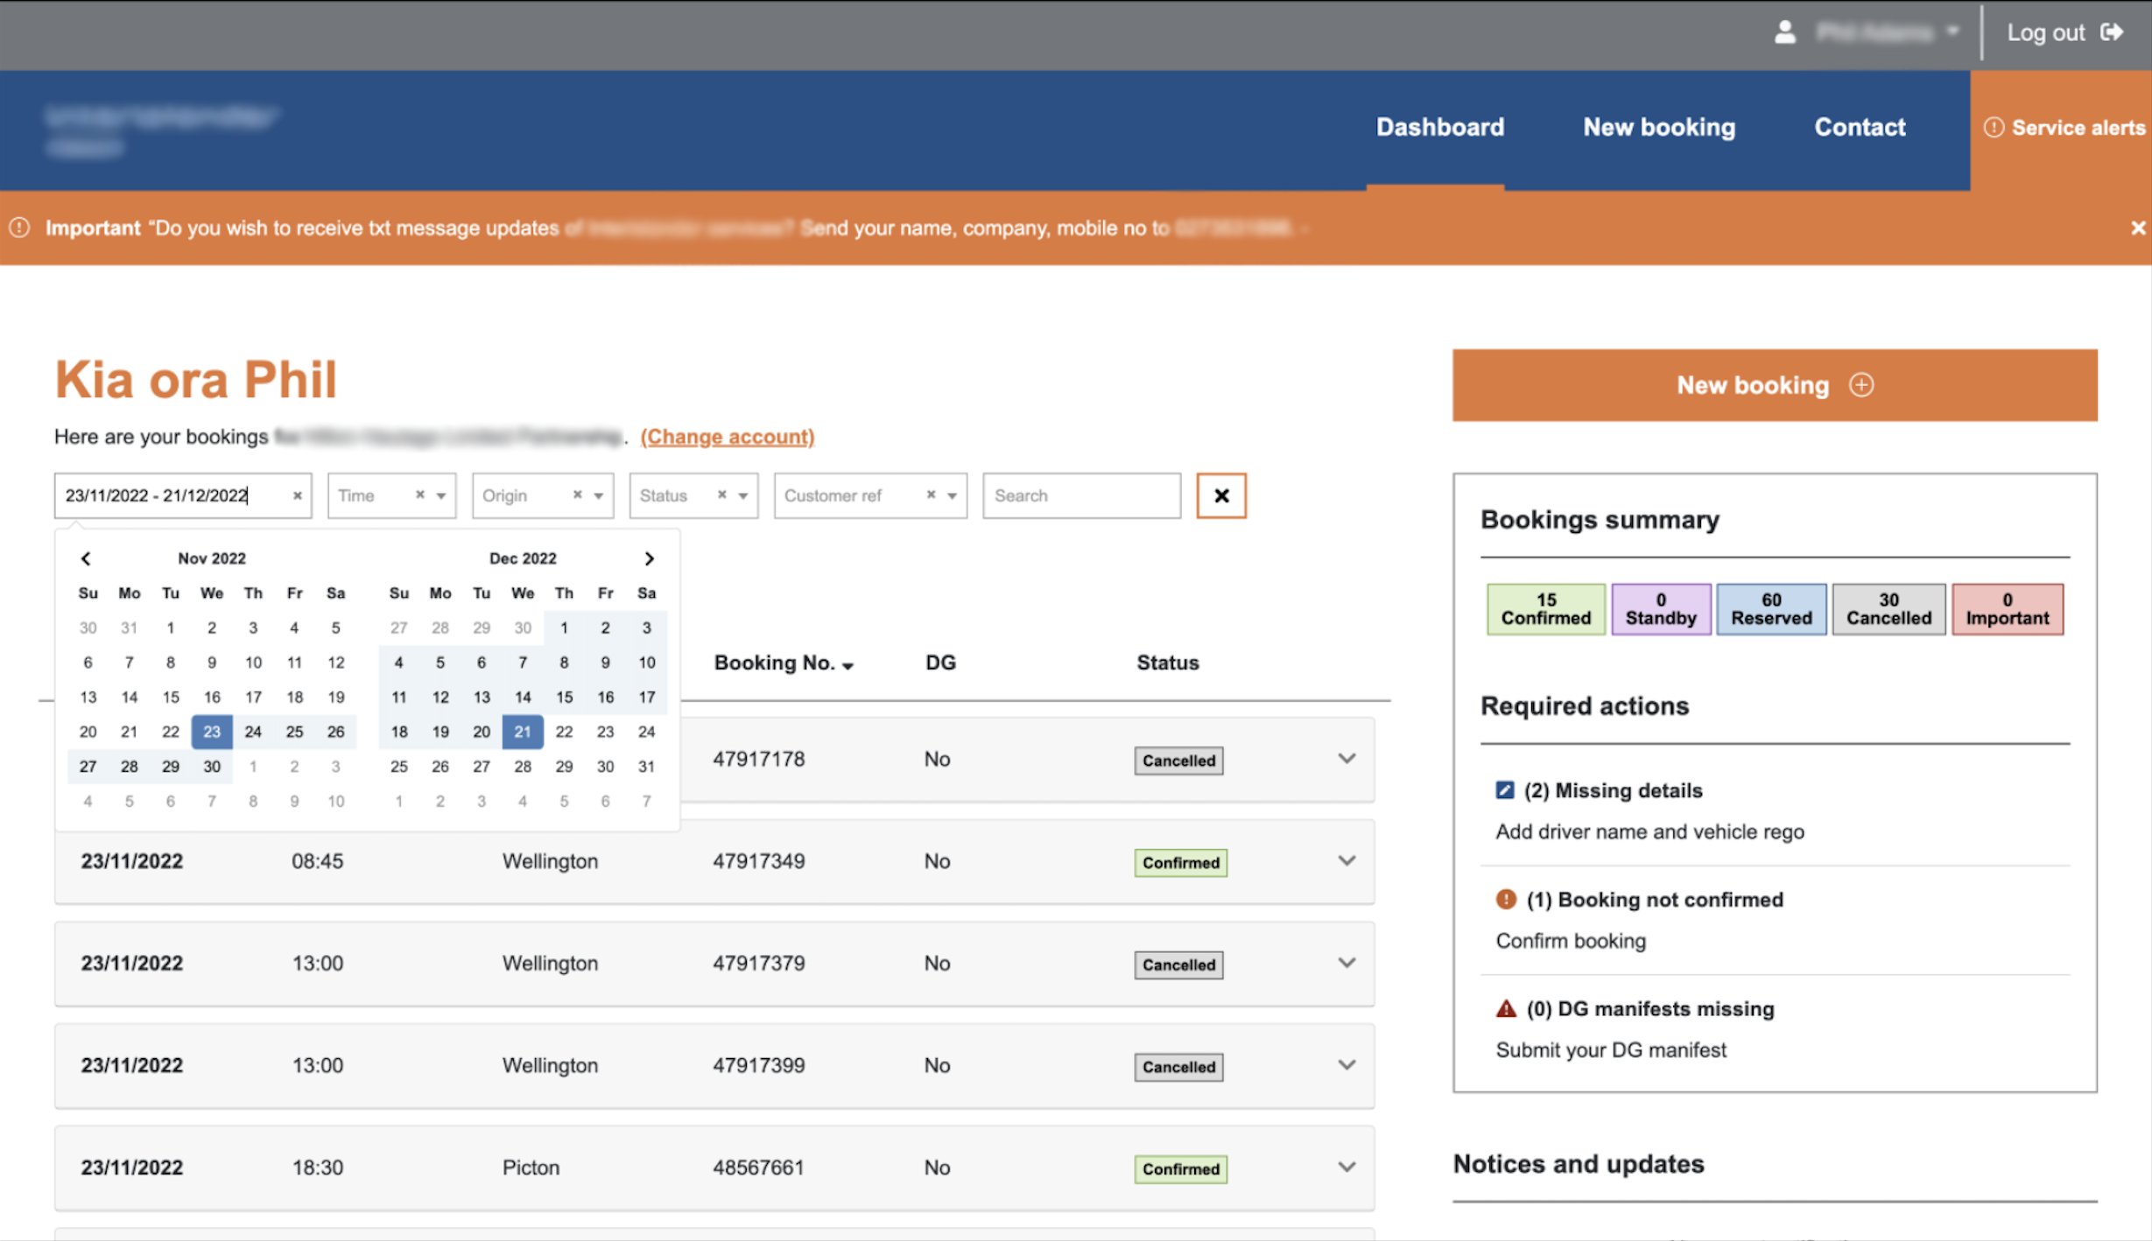Expand the Picton booking 48567661 row
The image size is (2152, 1241).
click(x=1347, y=1167)
